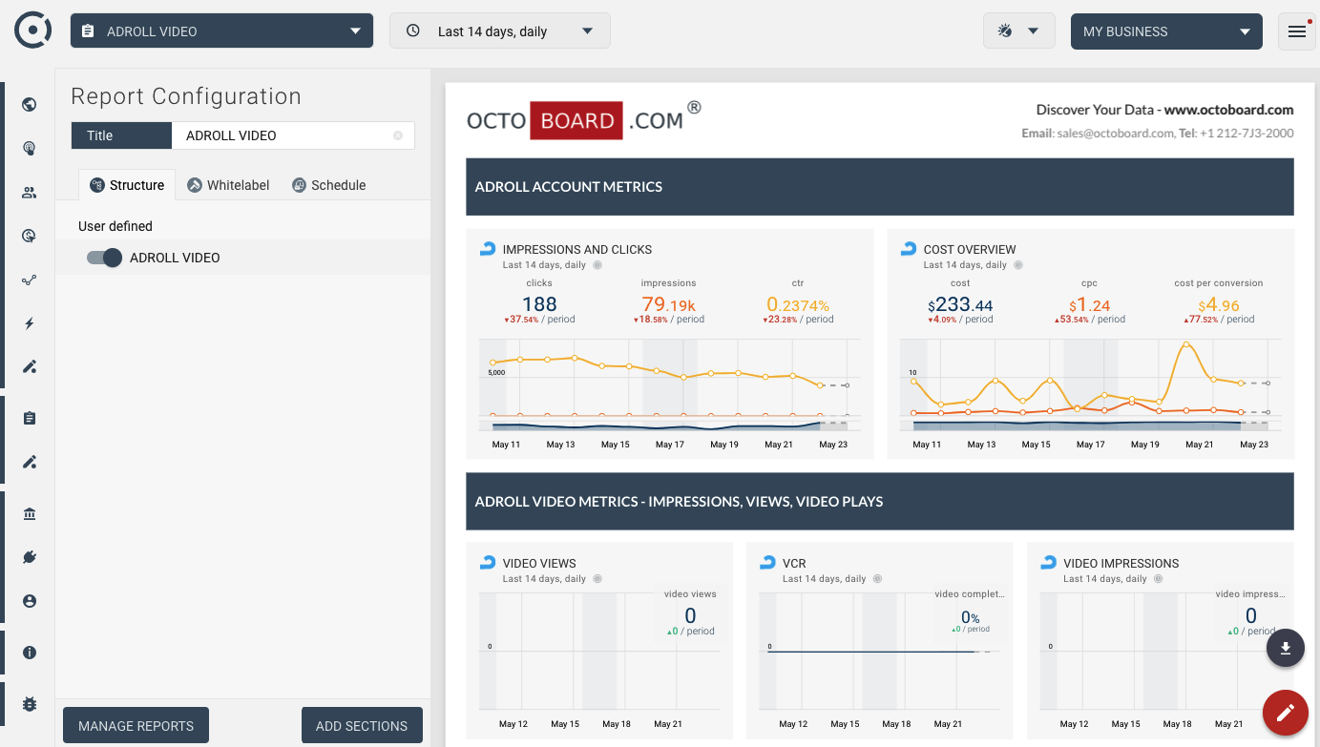The width and height of the screenshot is (1320, 747).
Task: Click the cost per conversion value $4.96
Action: 1219,305
